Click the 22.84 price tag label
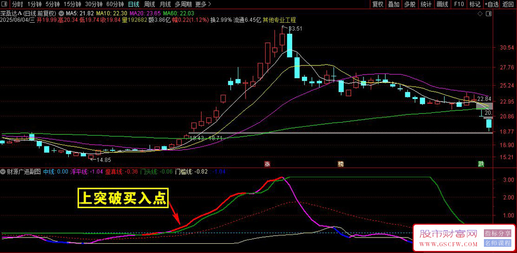517x253 pixels. [484, 98]
